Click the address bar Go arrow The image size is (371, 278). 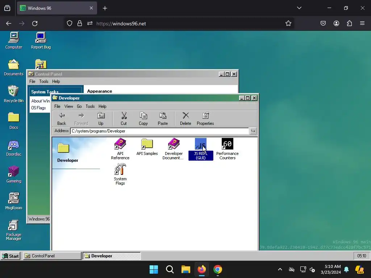253,131
